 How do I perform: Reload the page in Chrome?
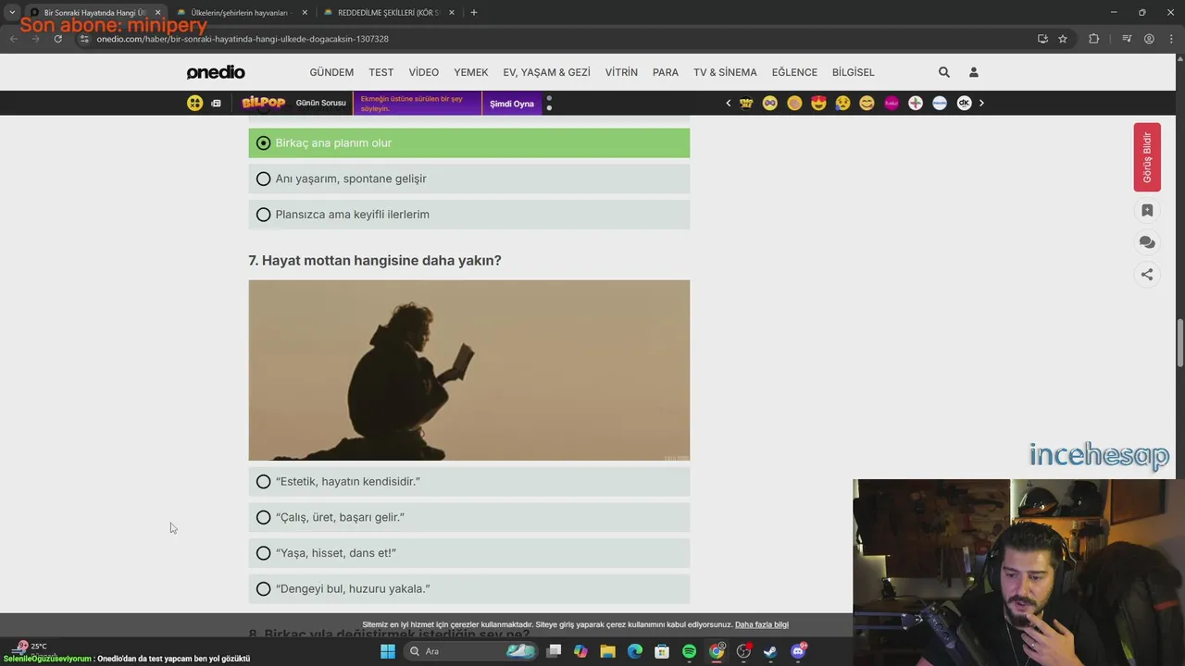(x=57, y=39)
